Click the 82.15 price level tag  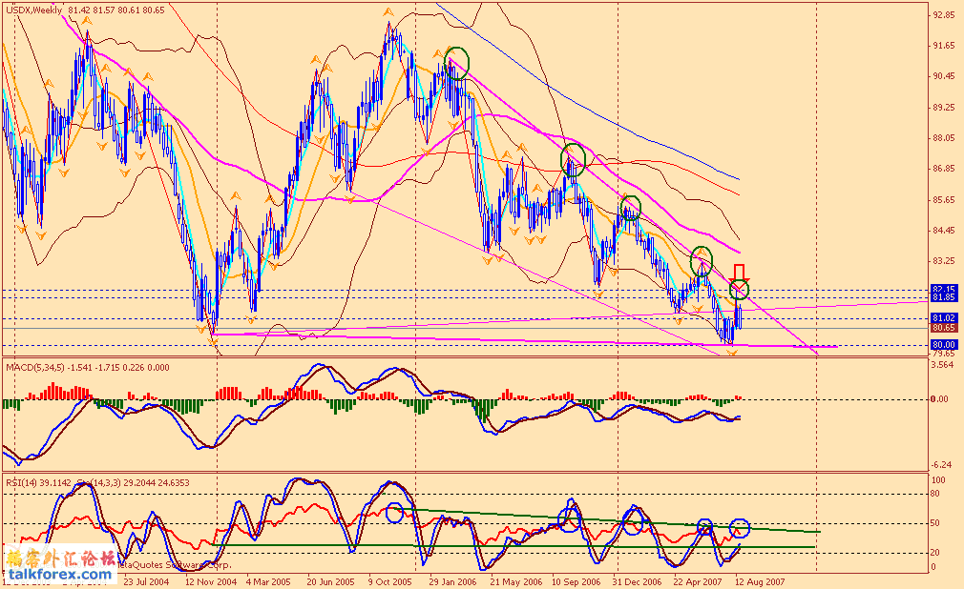[943, 288]
